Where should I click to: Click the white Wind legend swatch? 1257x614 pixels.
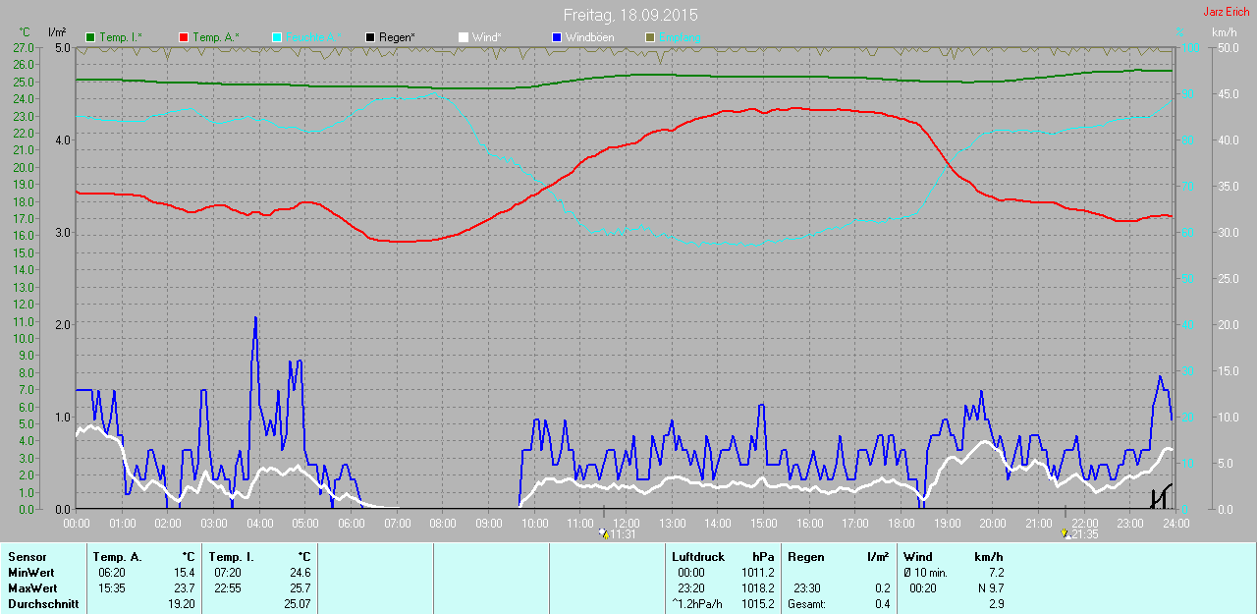pyautogui.click(x=463, y=37)
